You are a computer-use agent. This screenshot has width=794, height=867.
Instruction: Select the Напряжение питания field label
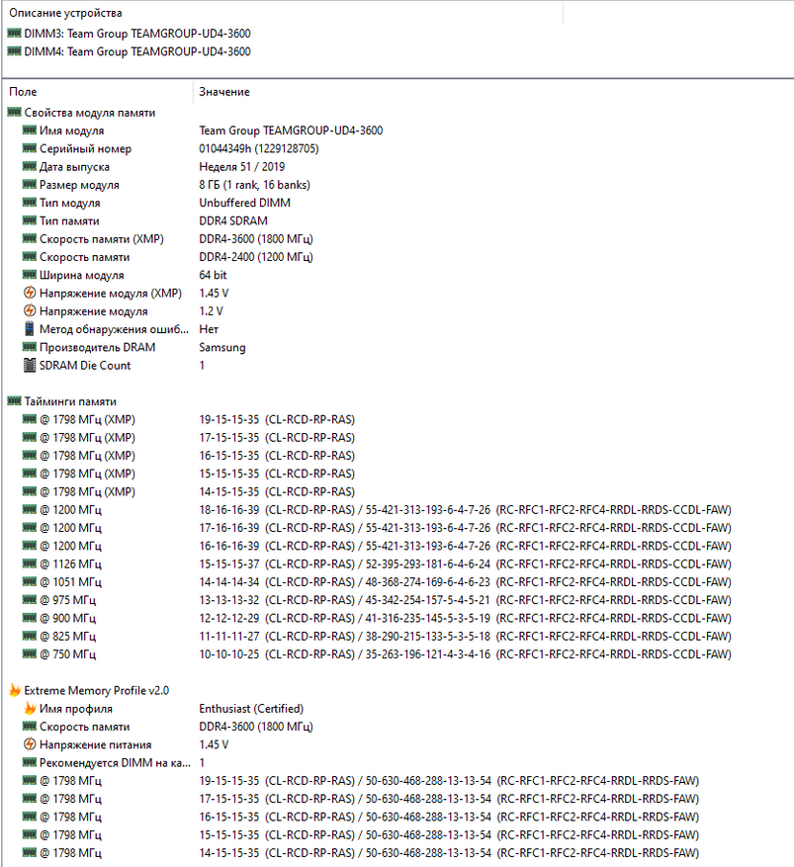(95, 744)
